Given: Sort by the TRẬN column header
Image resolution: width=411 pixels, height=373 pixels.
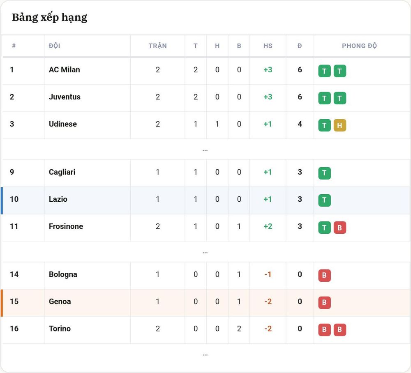Looking at the screenshot, I should 157,46.
